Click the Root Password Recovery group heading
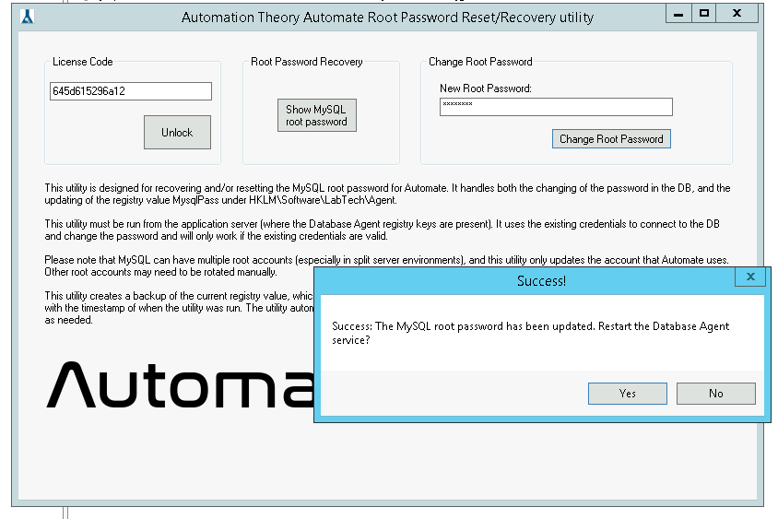This screenshot has width=778, height=519. pyautogui.click(x=307, y=62)
